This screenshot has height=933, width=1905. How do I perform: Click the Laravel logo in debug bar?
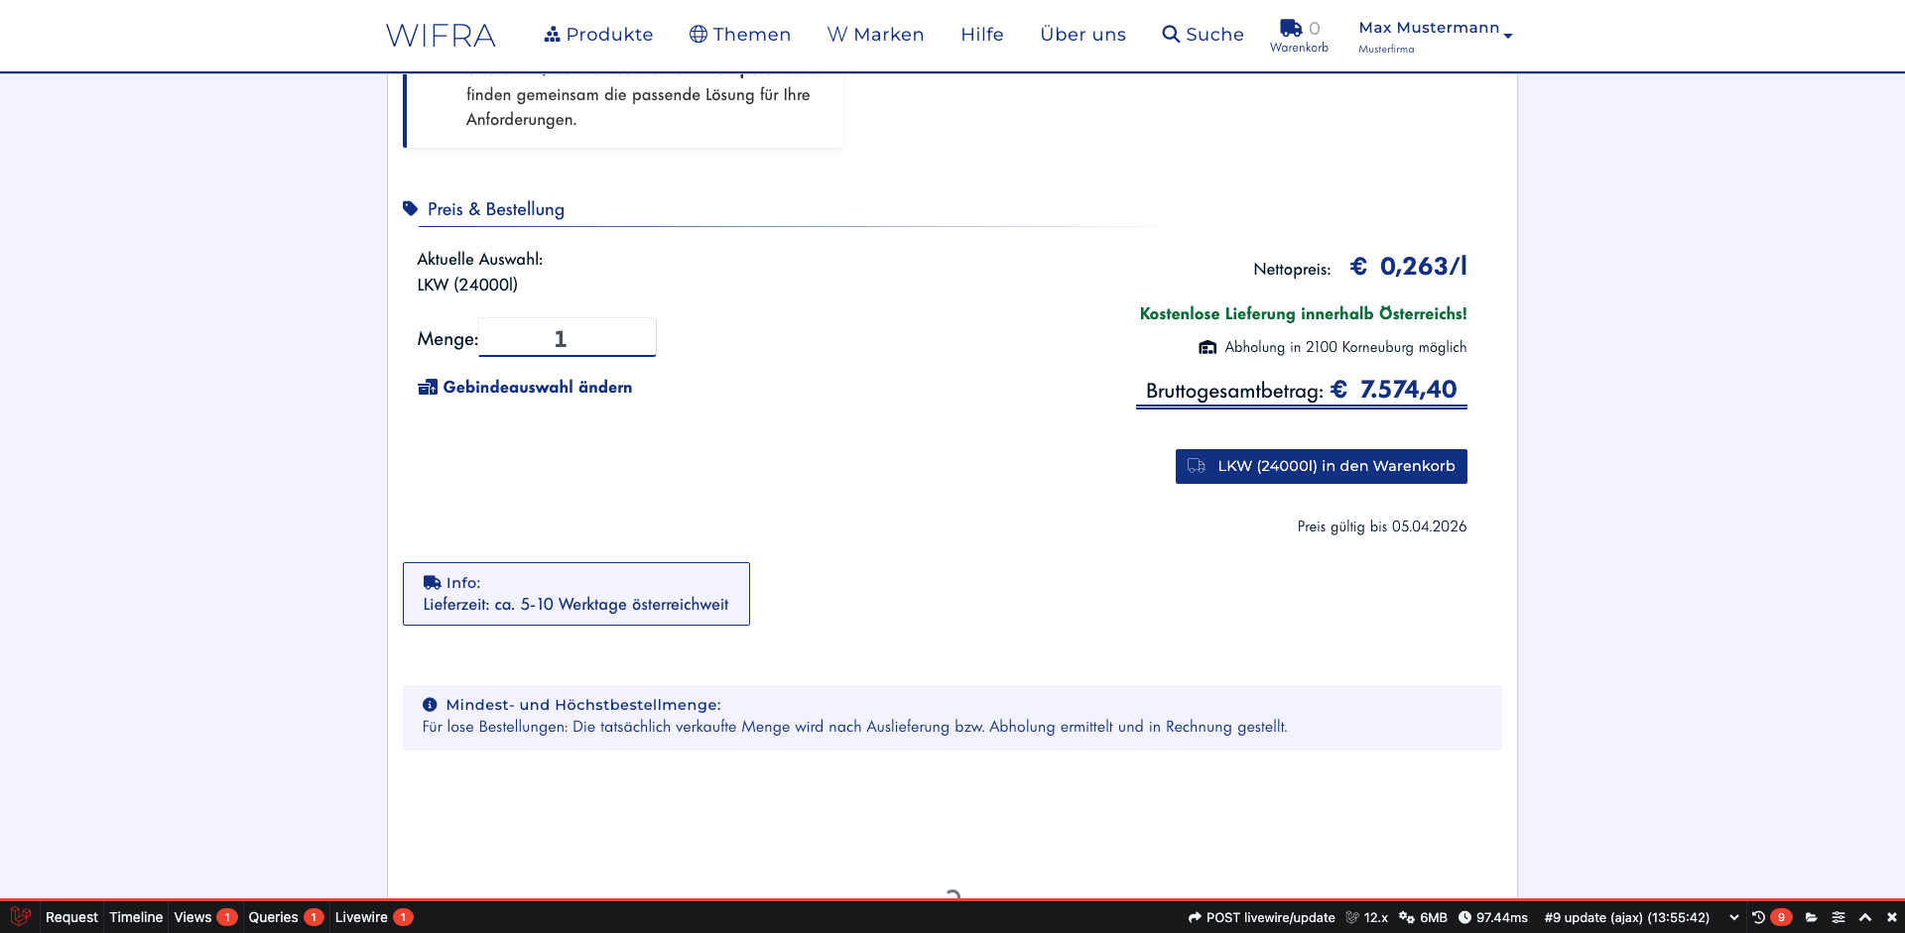click(x=20, y=917)
